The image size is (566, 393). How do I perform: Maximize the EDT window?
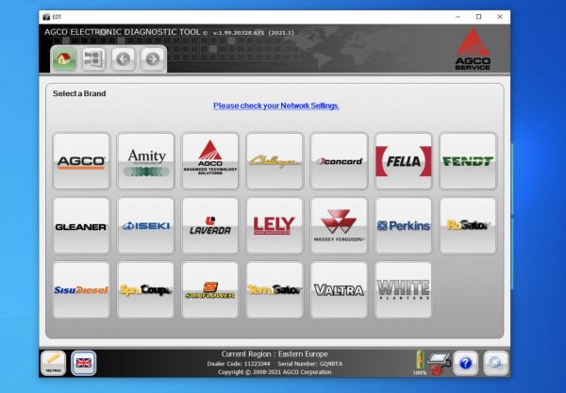tap(478, 17)
